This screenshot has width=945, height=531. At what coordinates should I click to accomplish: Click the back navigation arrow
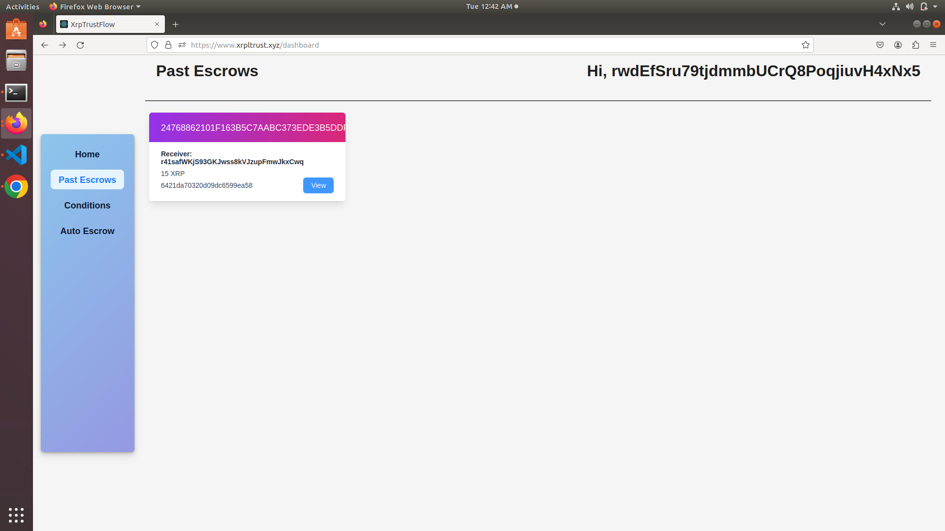coord(45,45)
